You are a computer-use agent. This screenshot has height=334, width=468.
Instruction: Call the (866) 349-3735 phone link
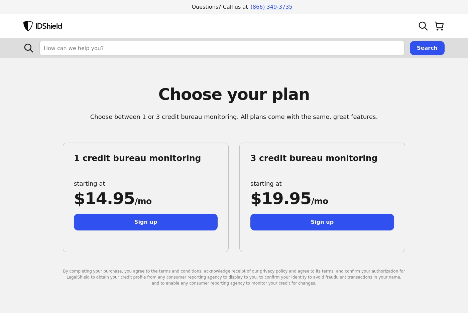pos(271,7)
